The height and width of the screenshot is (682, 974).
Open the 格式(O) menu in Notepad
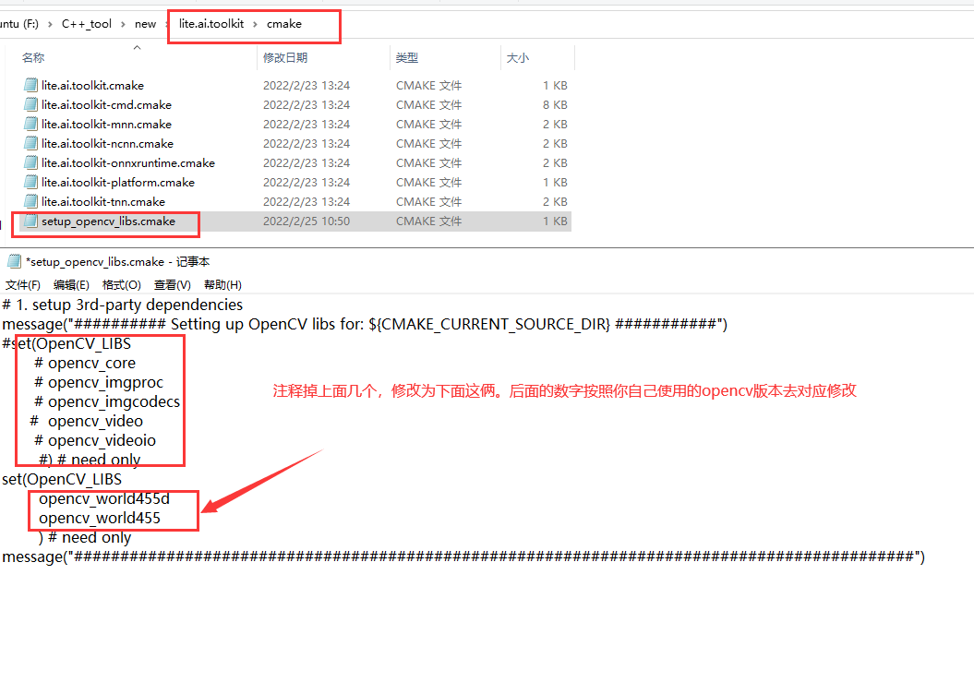point(122,284)
